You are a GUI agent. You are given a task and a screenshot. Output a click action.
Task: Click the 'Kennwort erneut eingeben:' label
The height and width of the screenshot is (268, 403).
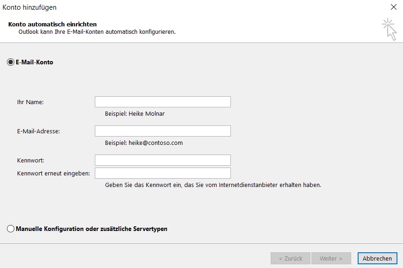(x=54, y=174)
